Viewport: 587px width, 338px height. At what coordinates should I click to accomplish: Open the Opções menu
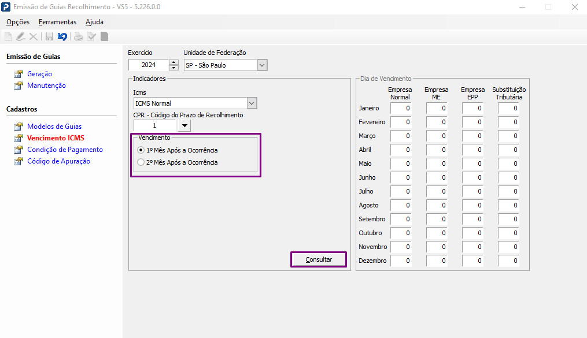[18, 22]
